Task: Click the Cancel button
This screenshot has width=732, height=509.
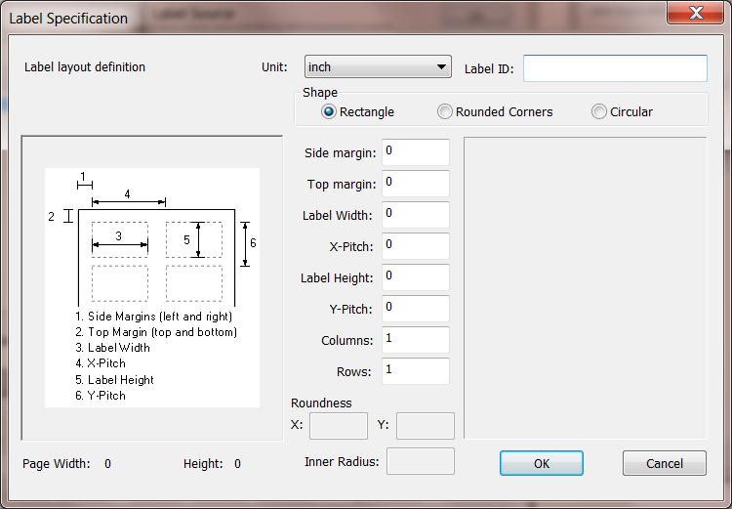Action: [665, 463]
